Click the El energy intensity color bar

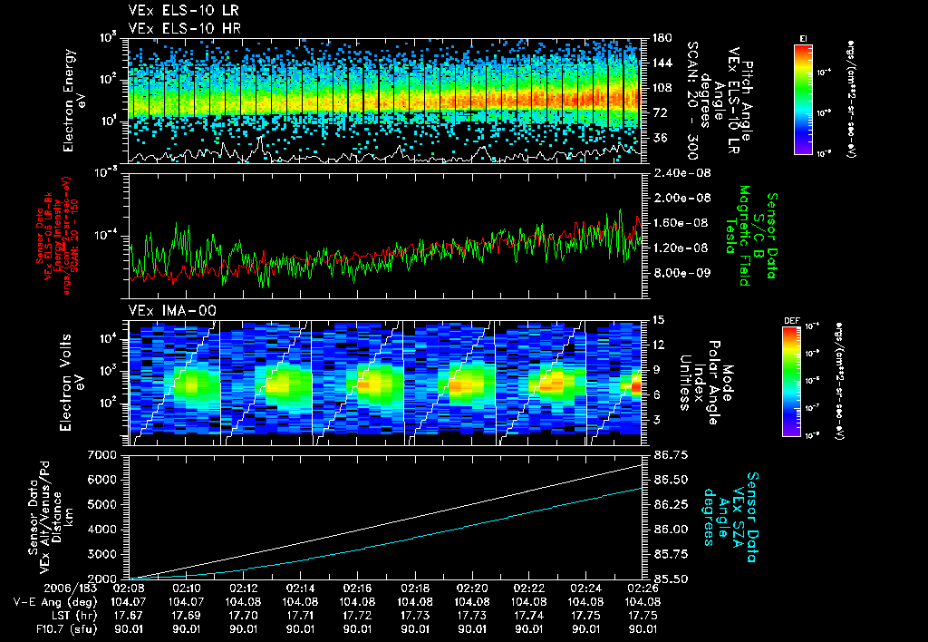[803, 100]
